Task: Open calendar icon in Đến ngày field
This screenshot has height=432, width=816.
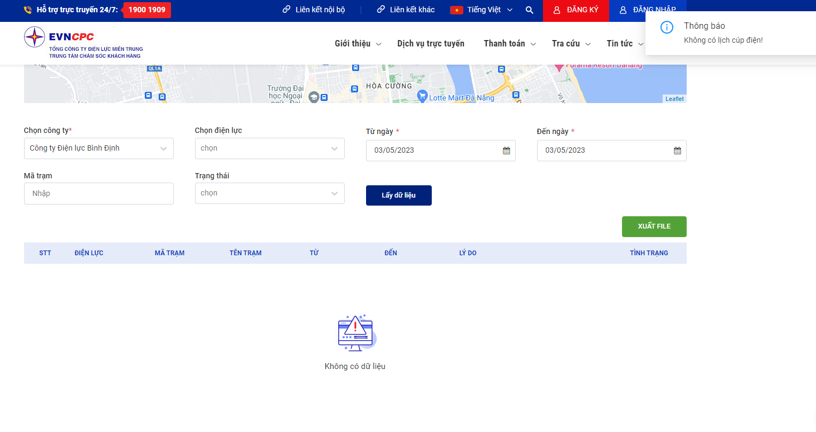Action: [677, 151]
